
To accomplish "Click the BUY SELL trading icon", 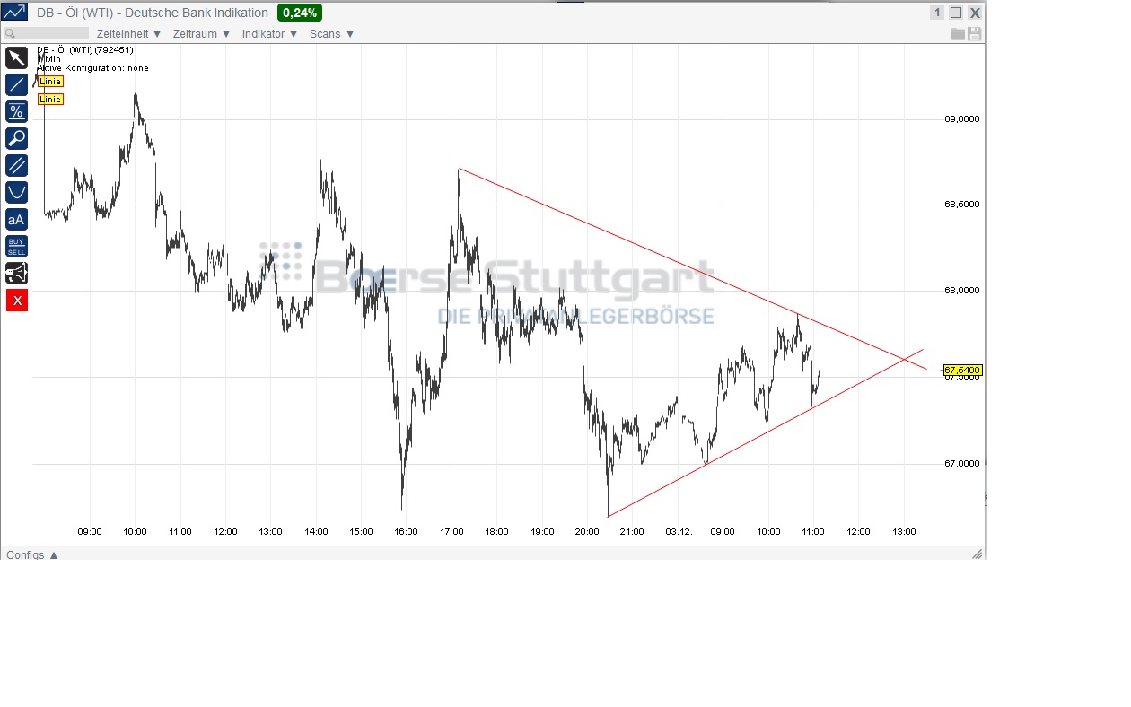I will 16,245.
